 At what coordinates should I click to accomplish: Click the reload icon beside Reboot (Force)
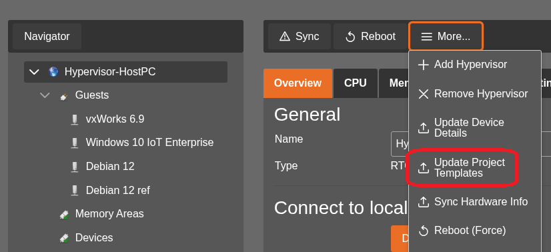(424, 231)
